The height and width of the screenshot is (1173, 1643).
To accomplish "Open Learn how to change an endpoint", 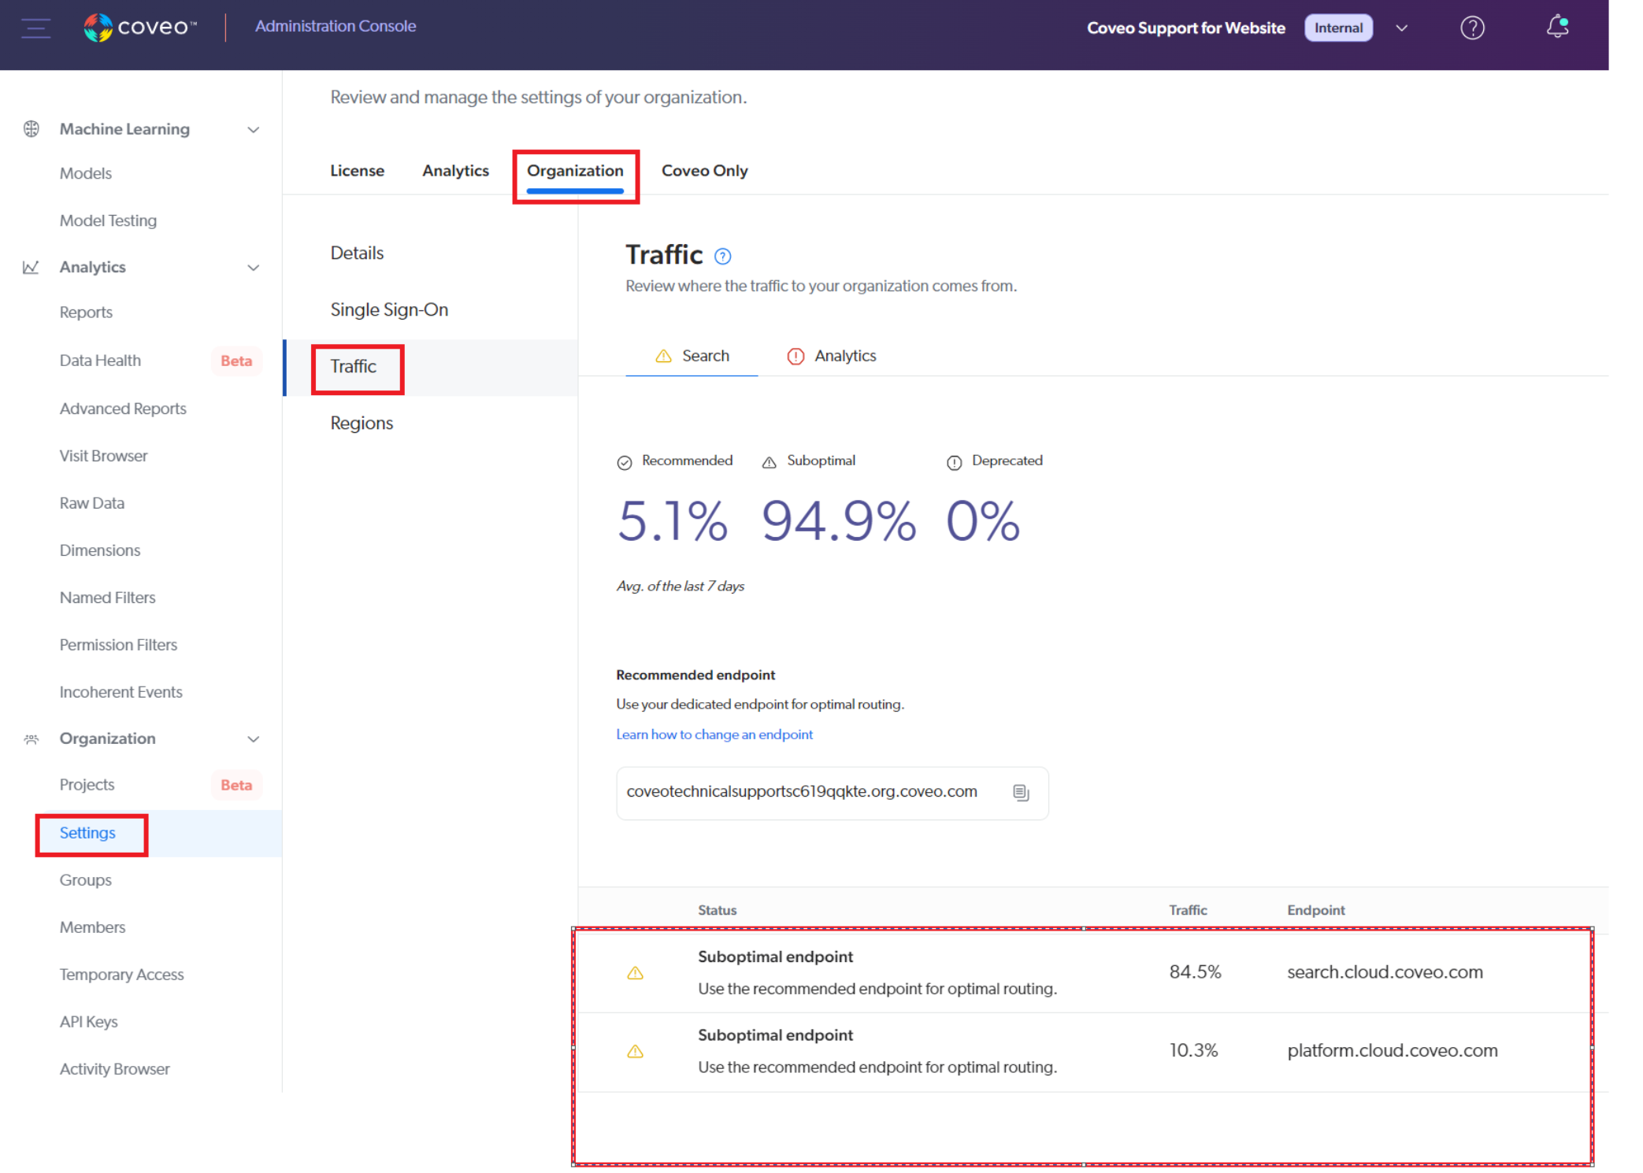I will [x=714, y=734].
